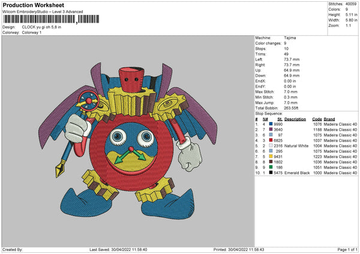Click the Natural White 2316 color swatch
This screenshot has width=360, height=254.
[x=271, y=146]
